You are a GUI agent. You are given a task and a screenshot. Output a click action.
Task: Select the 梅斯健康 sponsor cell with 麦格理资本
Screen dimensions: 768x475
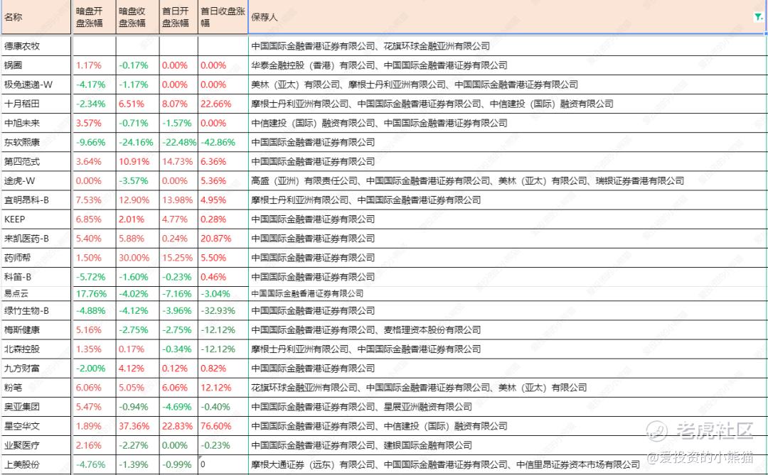(508, 329)
